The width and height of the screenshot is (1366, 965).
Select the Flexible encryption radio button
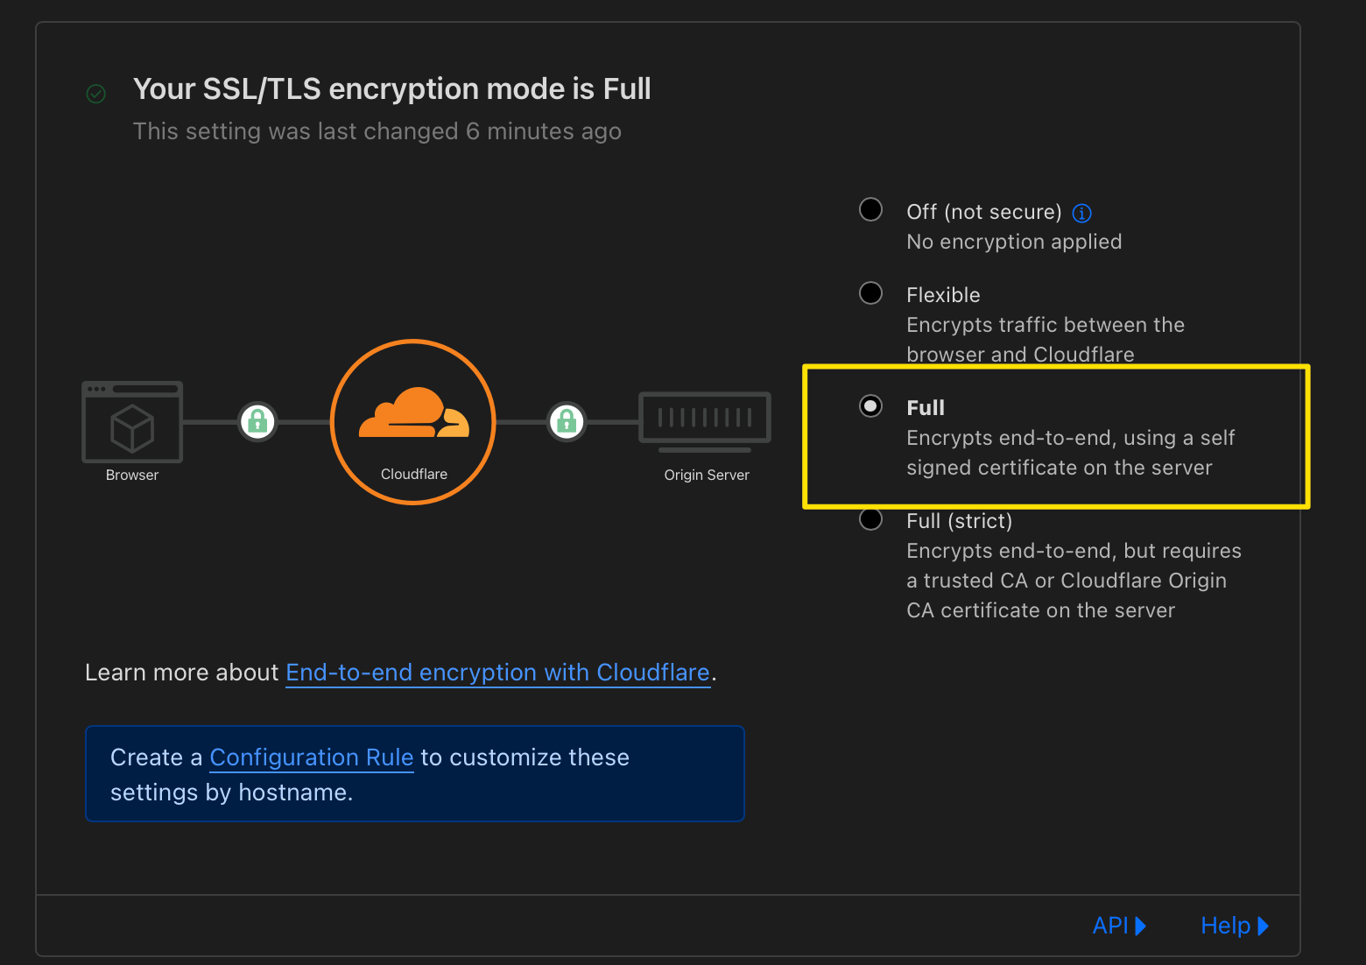click(x=870, y=293)
